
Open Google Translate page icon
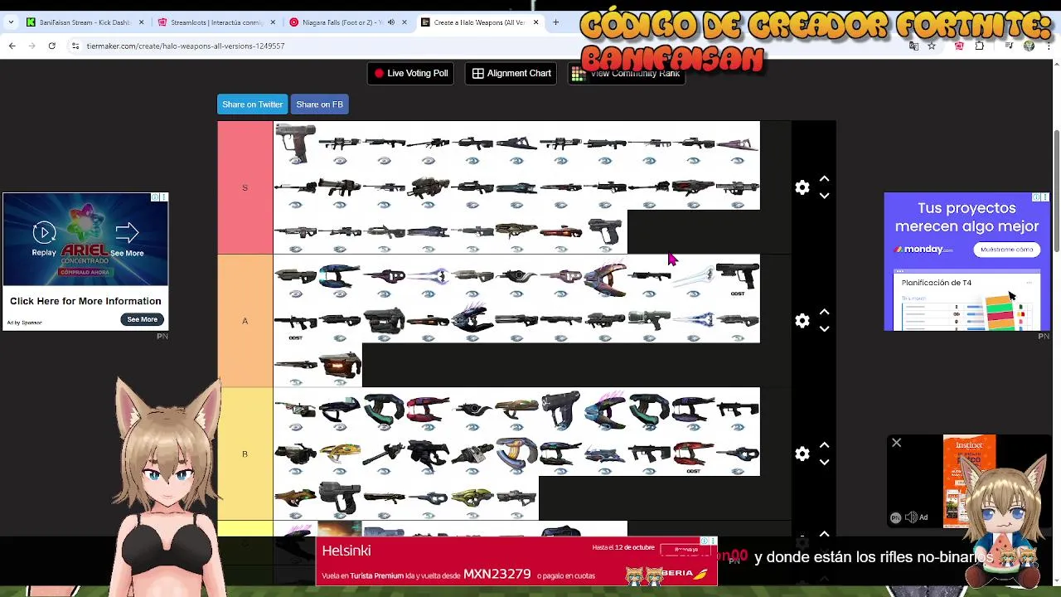click(x=913, y=46)
